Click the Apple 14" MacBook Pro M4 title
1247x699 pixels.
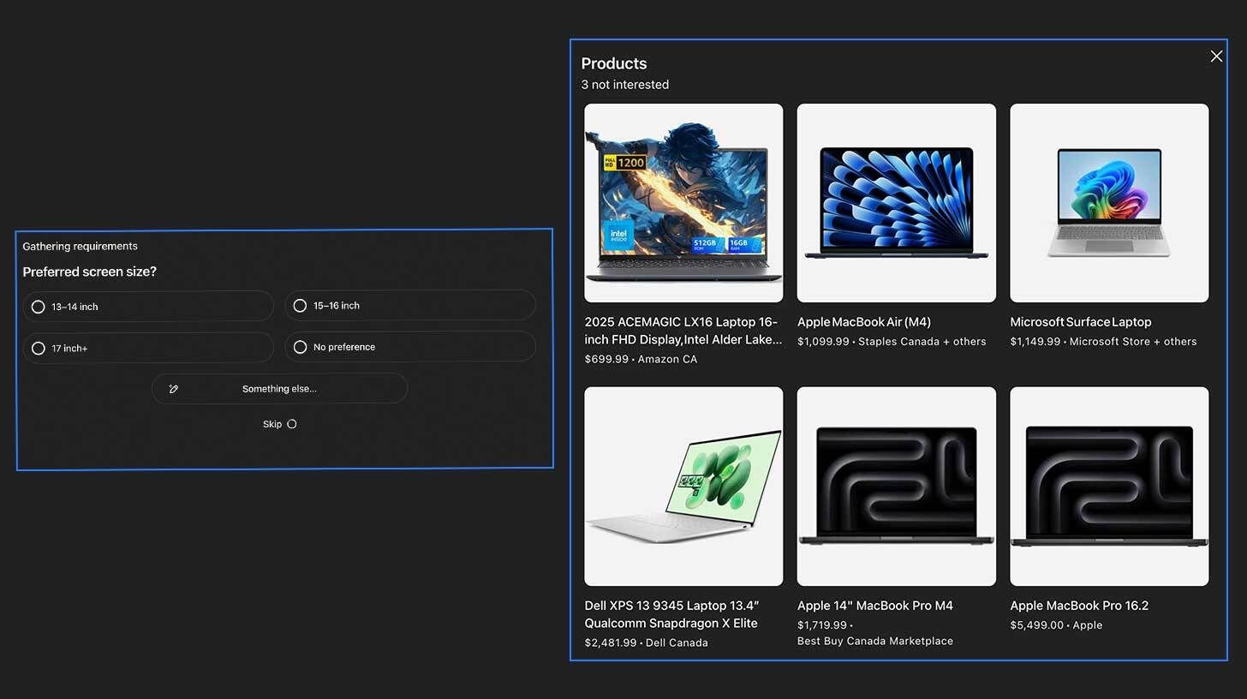click(x=875, y=606)
